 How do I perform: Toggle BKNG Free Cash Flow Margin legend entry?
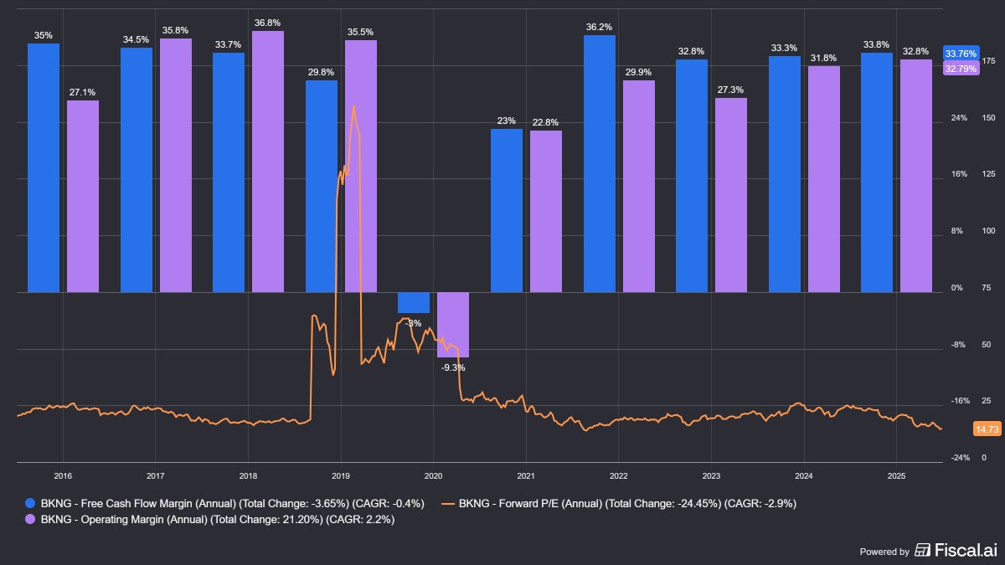(x=226, y=503)
